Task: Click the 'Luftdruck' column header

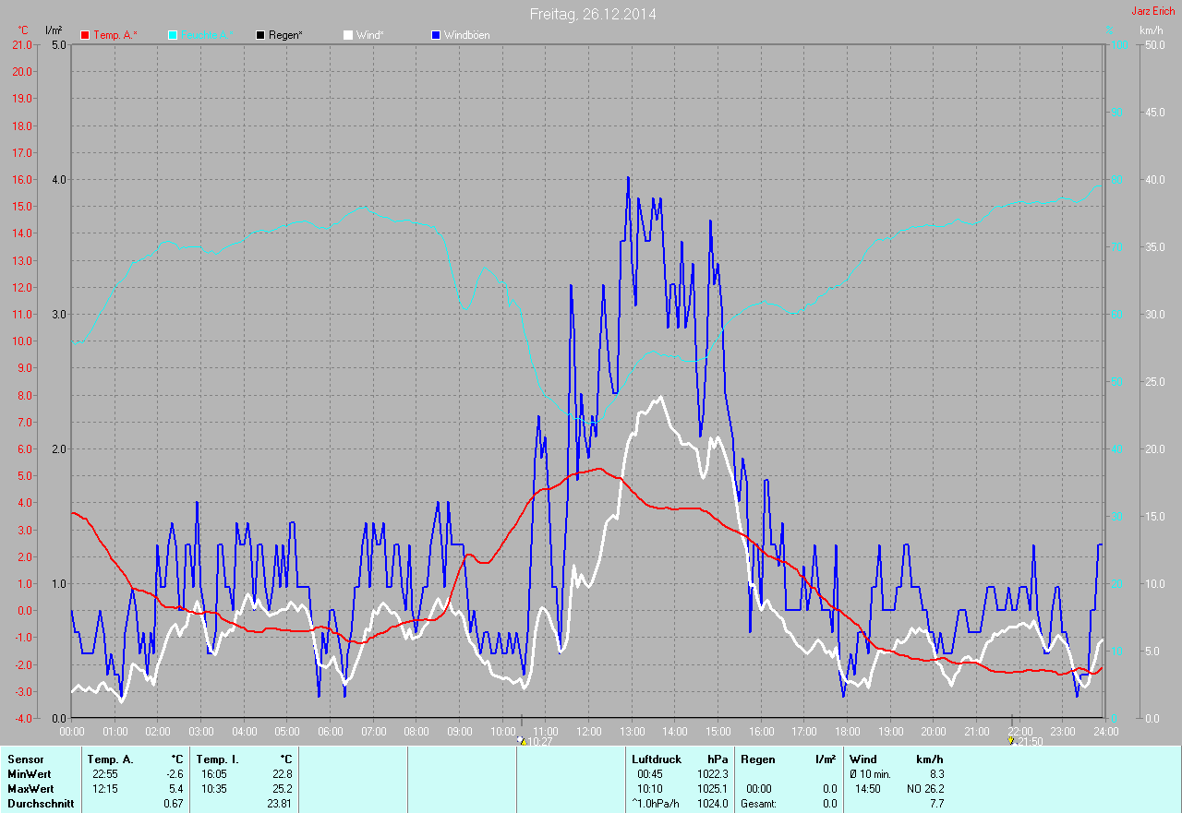Action: [657, 759]
